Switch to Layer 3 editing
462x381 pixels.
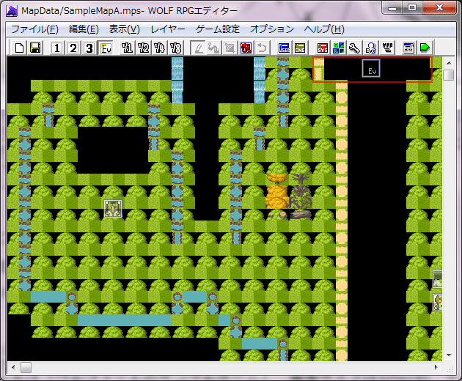tap(89, 48)
